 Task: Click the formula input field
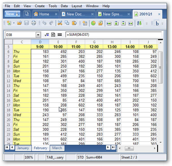coord(113,35)
